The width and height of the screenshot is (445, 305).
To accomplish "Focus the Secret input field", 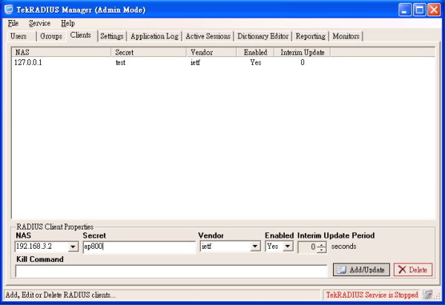I will point(139,247).
